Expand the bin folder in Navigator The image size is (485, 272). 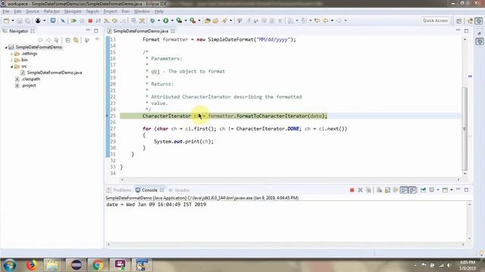click(x=12, y=60)
